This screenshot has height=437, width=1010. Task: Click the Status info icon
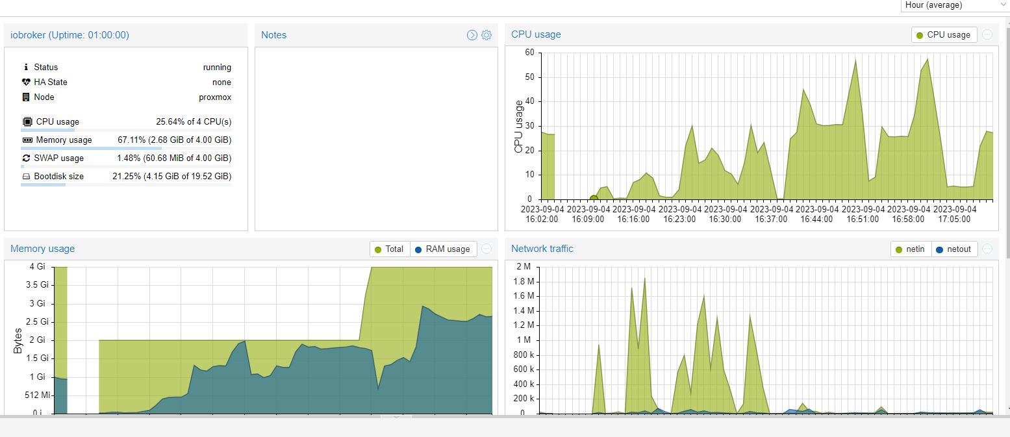(x=26, y=67)
